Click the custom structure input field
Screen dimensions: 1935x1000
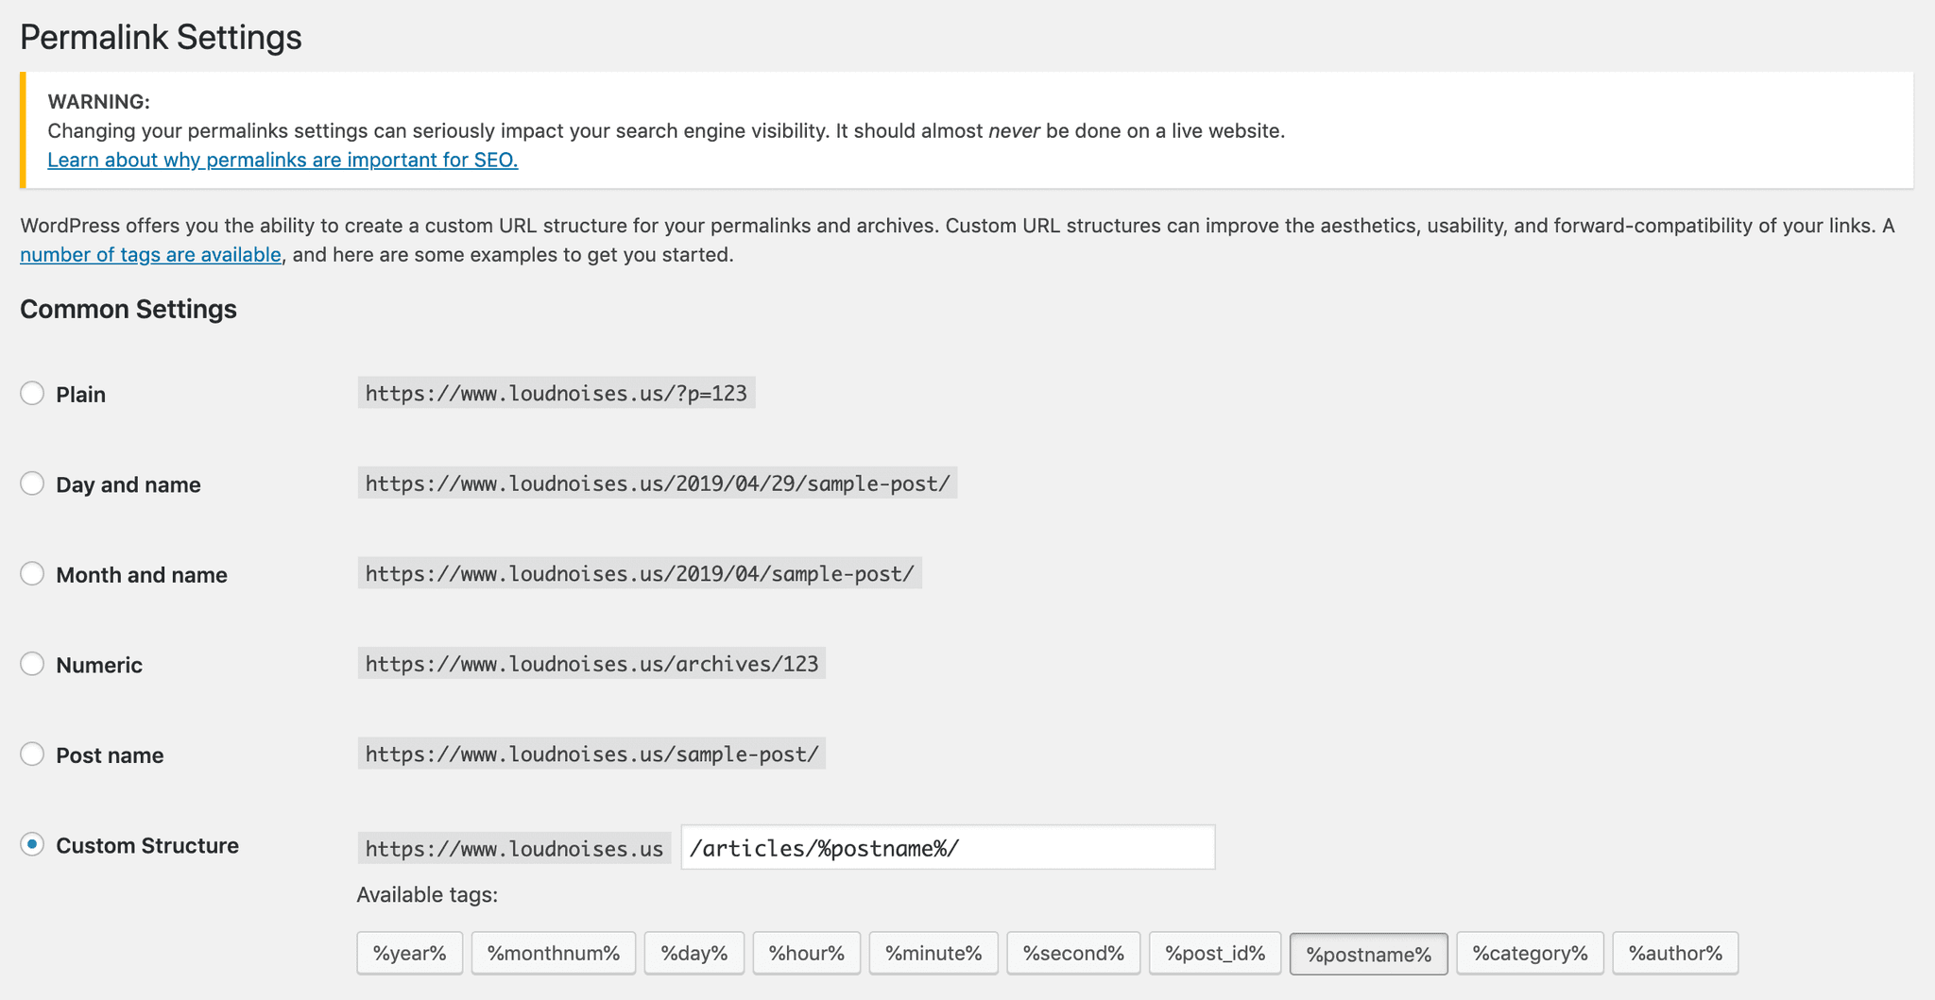coord(948,847)
